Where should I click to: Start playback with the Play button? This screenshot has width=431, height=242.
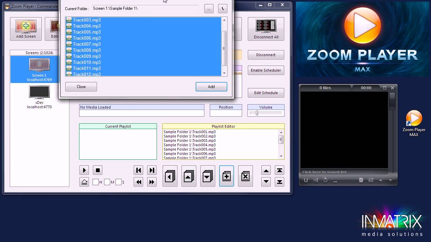[x=84, y=170]
